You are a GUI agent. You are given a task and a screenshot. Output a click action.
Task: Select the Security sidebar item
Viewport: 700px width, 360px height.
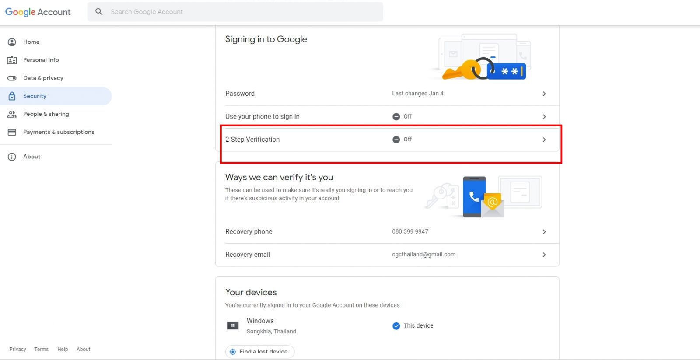(56, 96)
